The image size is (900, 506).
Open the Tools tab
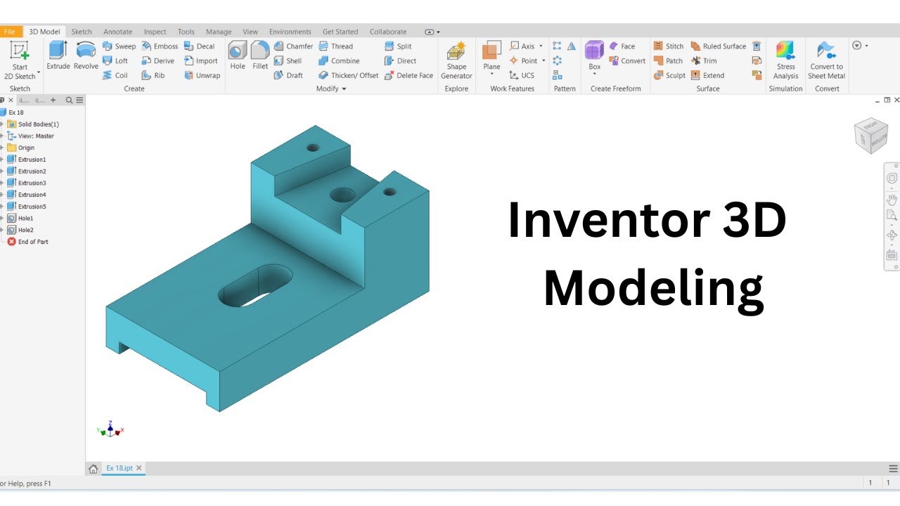(186, 32)
